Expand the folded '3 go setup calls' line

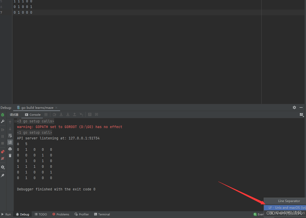click(x=16, y=121)
